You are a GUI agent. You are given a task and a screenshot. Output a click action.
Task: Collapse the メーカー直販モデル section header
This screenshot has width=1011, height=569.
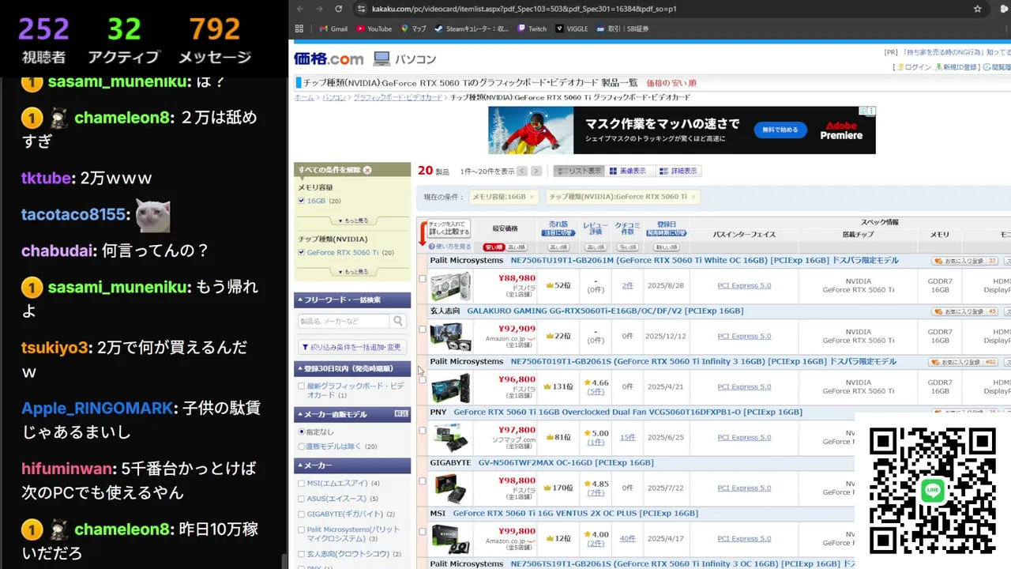(352, 414)
